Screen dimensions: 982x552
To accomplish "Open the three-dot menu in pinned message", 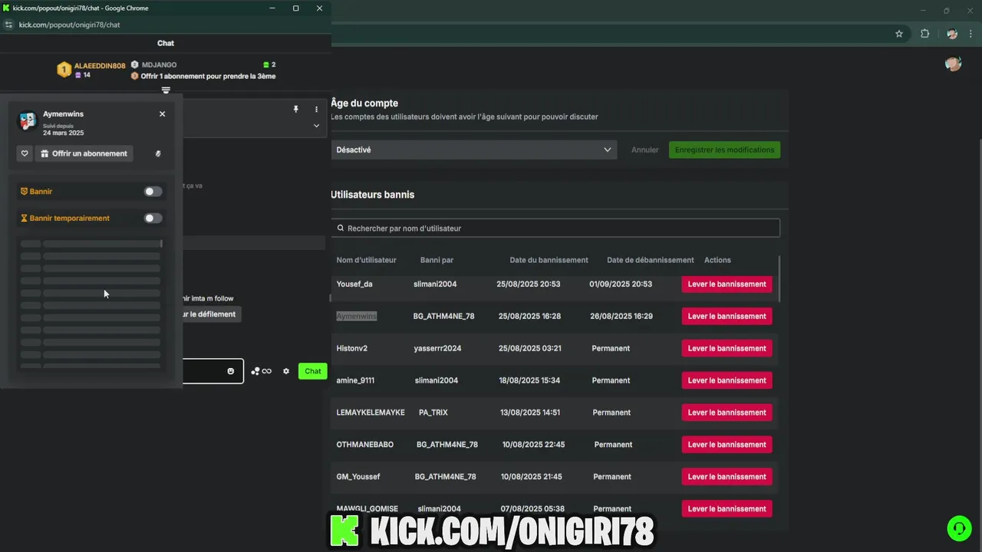I will click(x=316, y=110).
